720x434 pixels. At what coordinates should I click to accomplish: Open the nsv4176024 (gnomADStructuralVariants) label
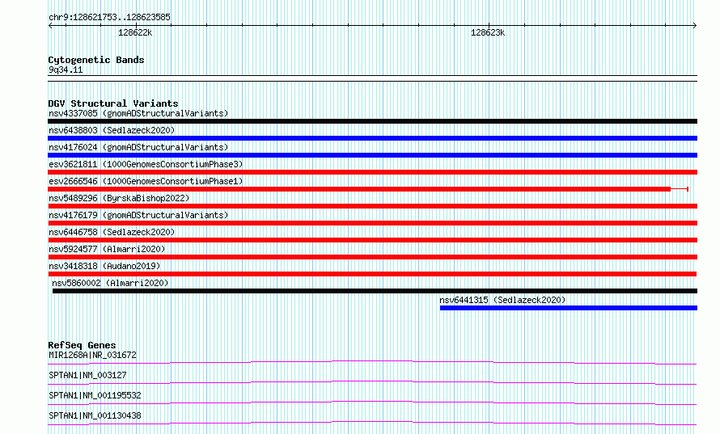click(x=138, y=147)
